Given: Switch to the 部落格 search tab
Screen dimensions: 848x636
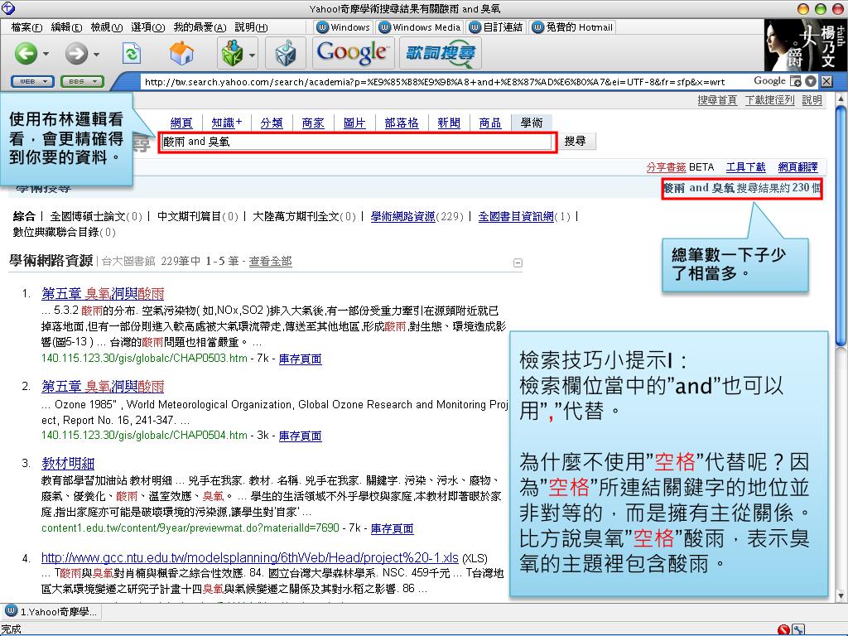Looking at the screenshot, I should click(402, 123).
